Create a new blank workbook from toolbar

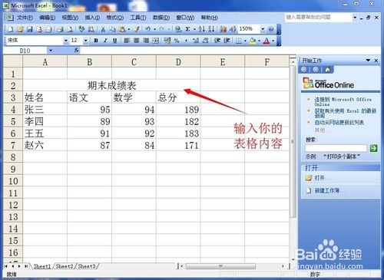pos(10,29)
